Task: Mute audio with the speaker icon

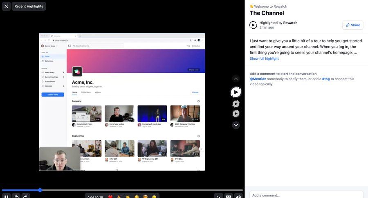Action: 238,197
